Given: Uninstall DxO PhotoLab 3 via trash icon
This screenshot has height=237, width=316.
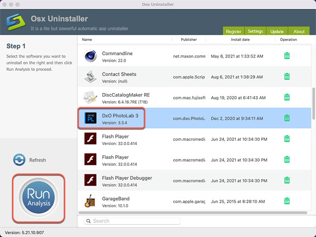Looking at the screenshot, I should 287,118.
